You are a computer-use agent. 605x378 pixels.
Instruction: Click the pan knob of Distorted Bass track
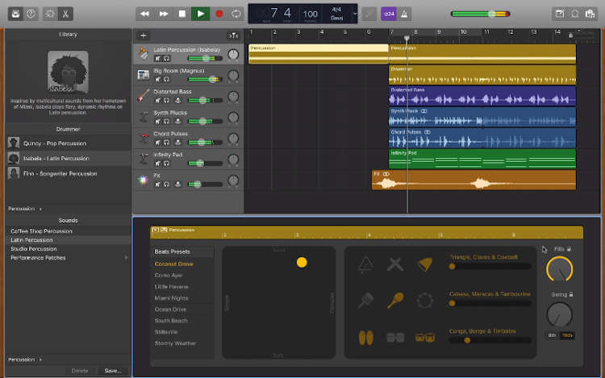coord(233,97)
